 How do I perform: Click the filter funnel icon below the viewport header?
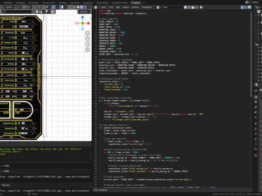pyautogui.click(x=46, y=11)
